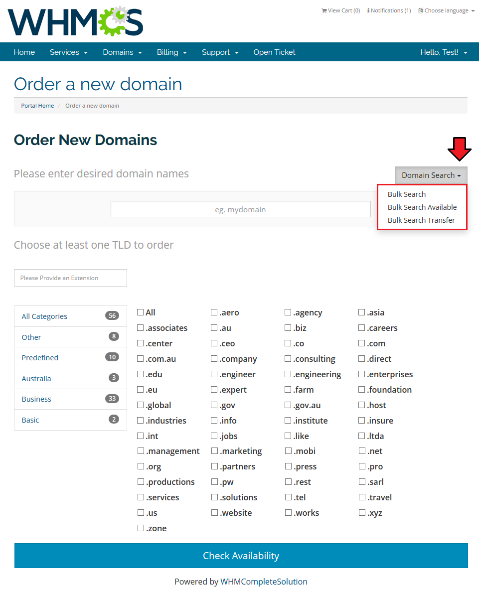Expand the Services menu
This screenshot has width=479, height=596.
(69, 52)
